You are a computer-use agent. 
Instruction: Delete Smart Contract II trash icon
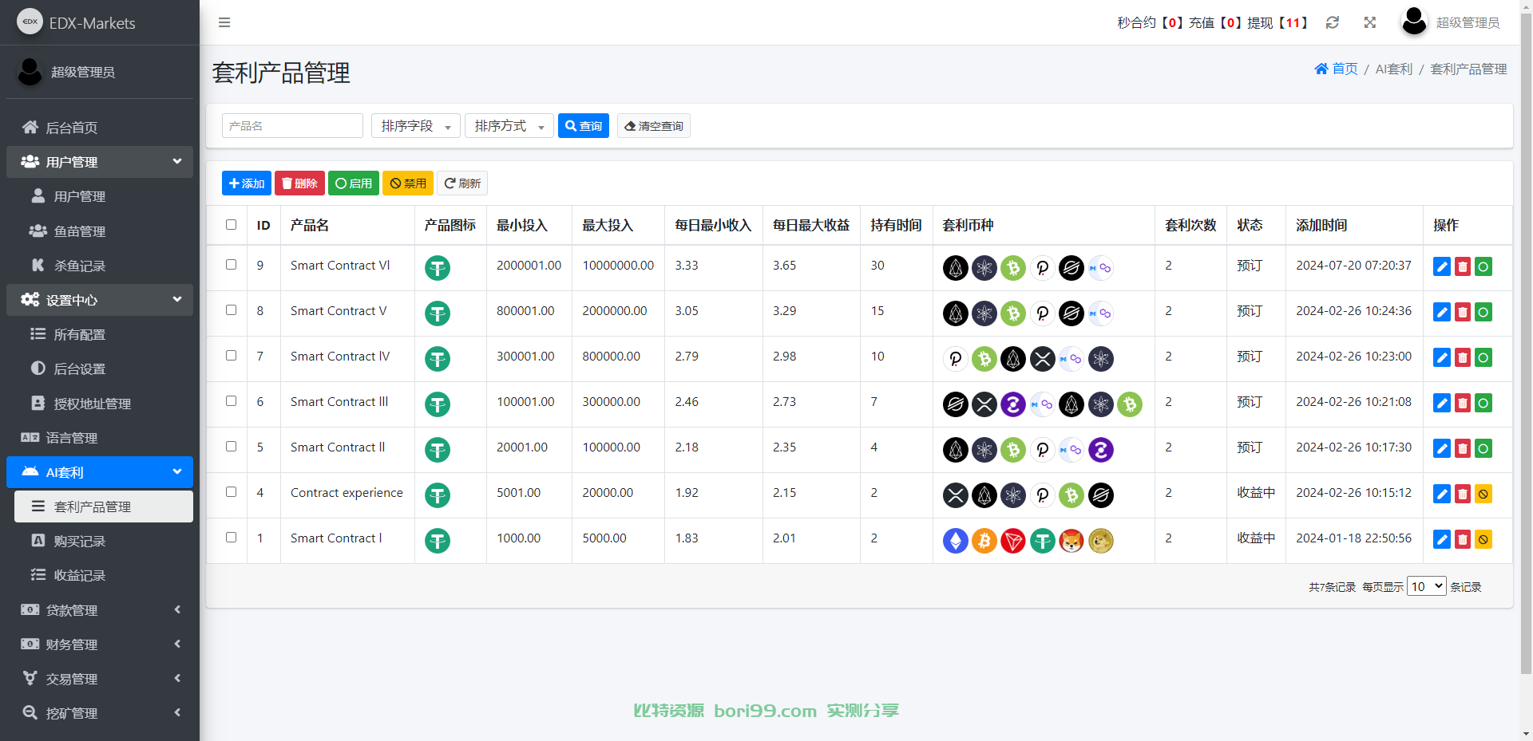[1463, 449]
